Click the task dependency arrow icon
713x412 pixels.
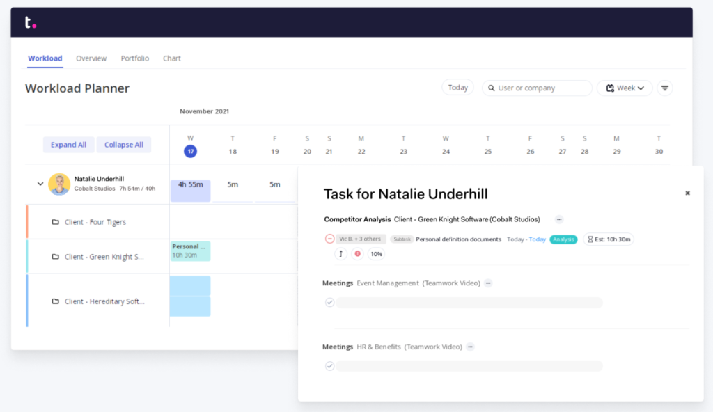click(340, 254)
